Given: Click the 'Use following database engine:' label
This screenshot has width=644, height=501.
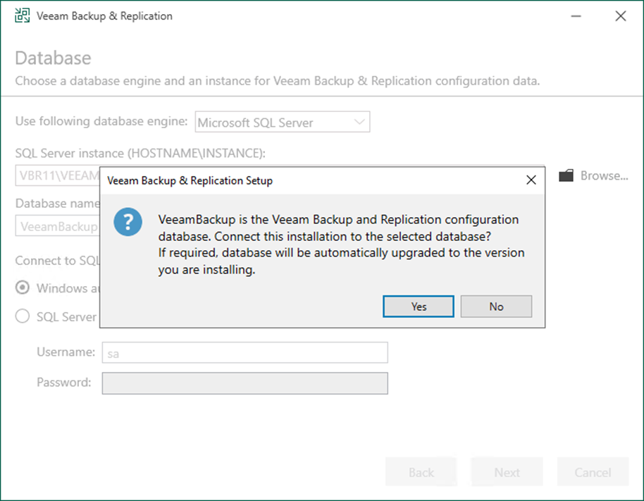Looking at the screenshot, I should pos(101,121).
